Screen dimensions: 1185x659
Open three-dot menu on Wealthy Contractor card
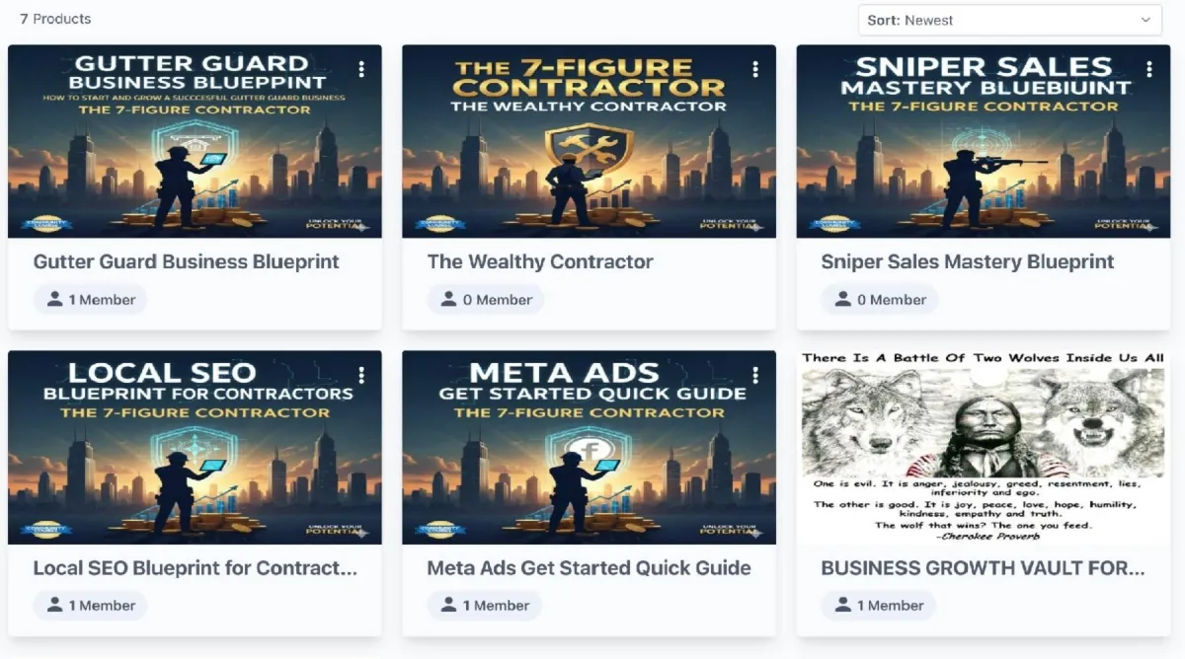click(755, 69)
